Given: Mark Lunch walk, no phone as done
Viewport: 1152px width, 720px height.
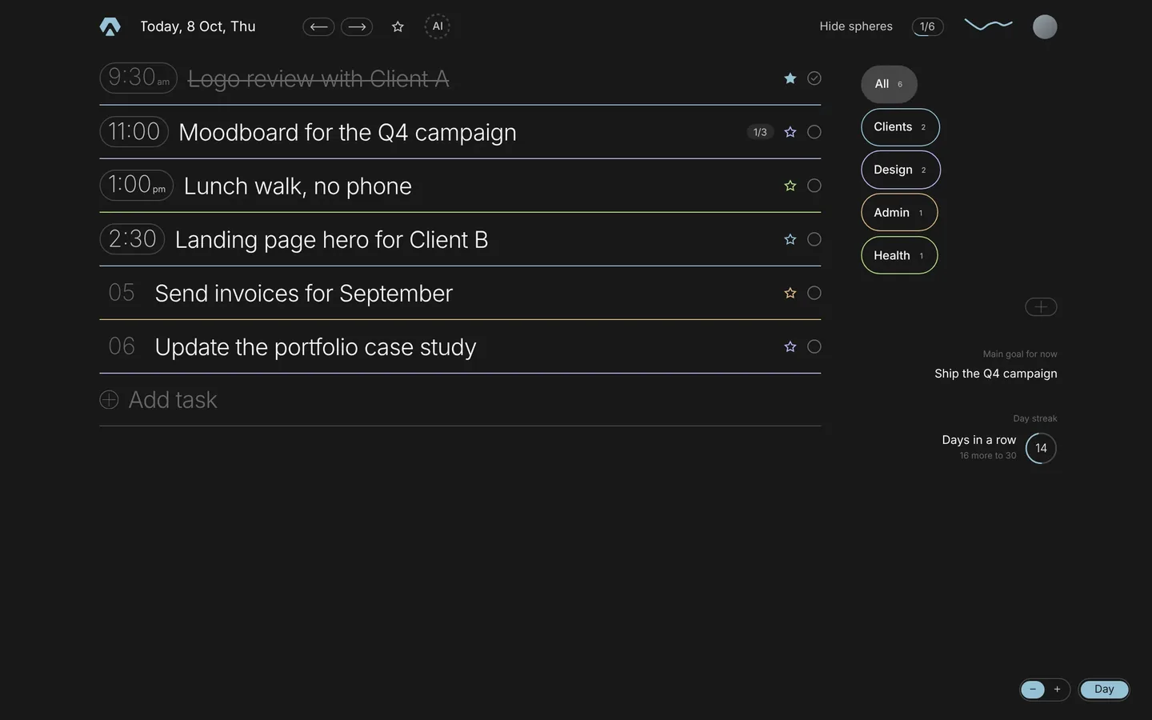Looking at the screenshot, I should [814, 186].
